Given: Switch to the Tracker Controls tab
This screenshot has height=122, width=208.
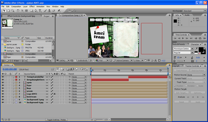Looking at the screenshot, I should coord(192,66).
